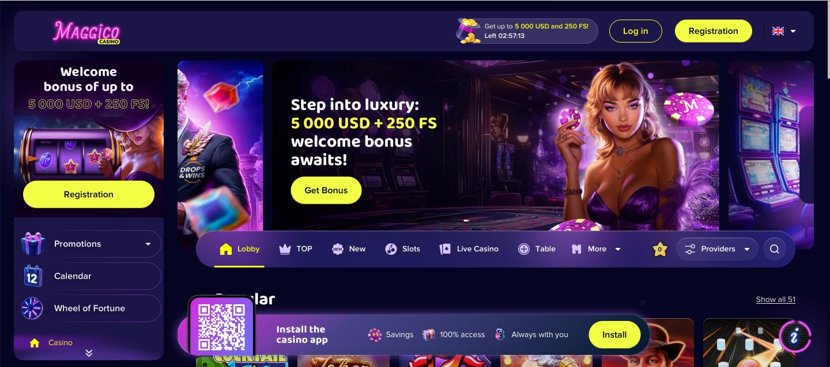Open the favorites star icon
Image resolution: width=830 pixels, height=367 pixels.
pos(660,249)
